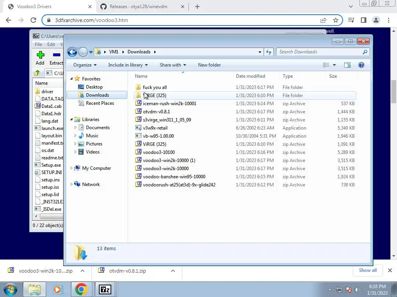Open the Share with menu
Image resolution: width=397 pixels, height=297 pixels.
pos(173,65)
